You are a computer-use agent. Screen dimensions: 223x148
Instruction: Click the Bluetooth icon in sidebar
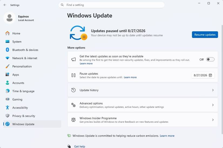tap(7, 50)
